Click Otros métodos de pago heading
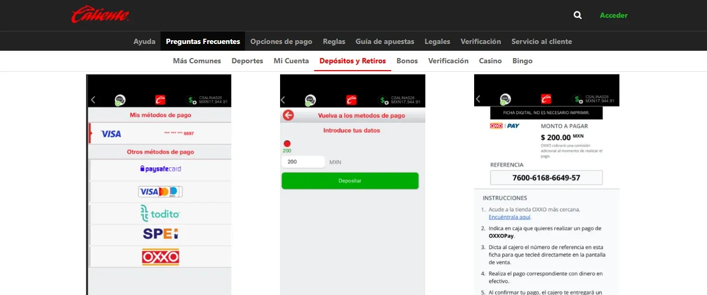Image resolution: width=707 pixels, height=295 pixels. click(x=160, y=152)
